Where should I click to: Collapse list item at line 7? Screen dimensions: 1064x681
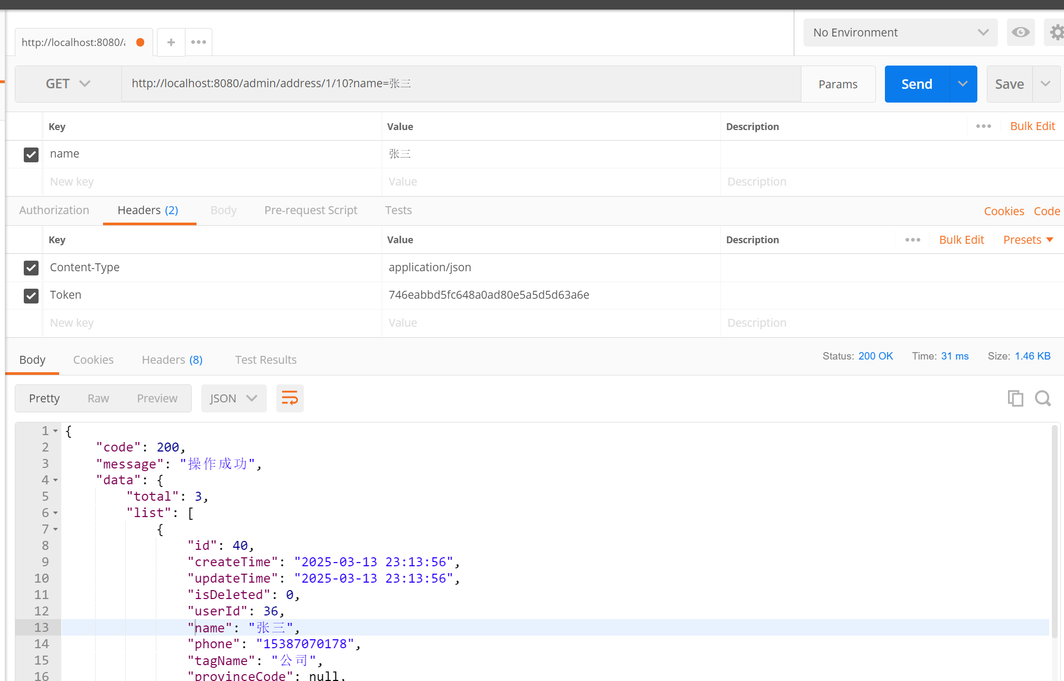click(55, 529)
